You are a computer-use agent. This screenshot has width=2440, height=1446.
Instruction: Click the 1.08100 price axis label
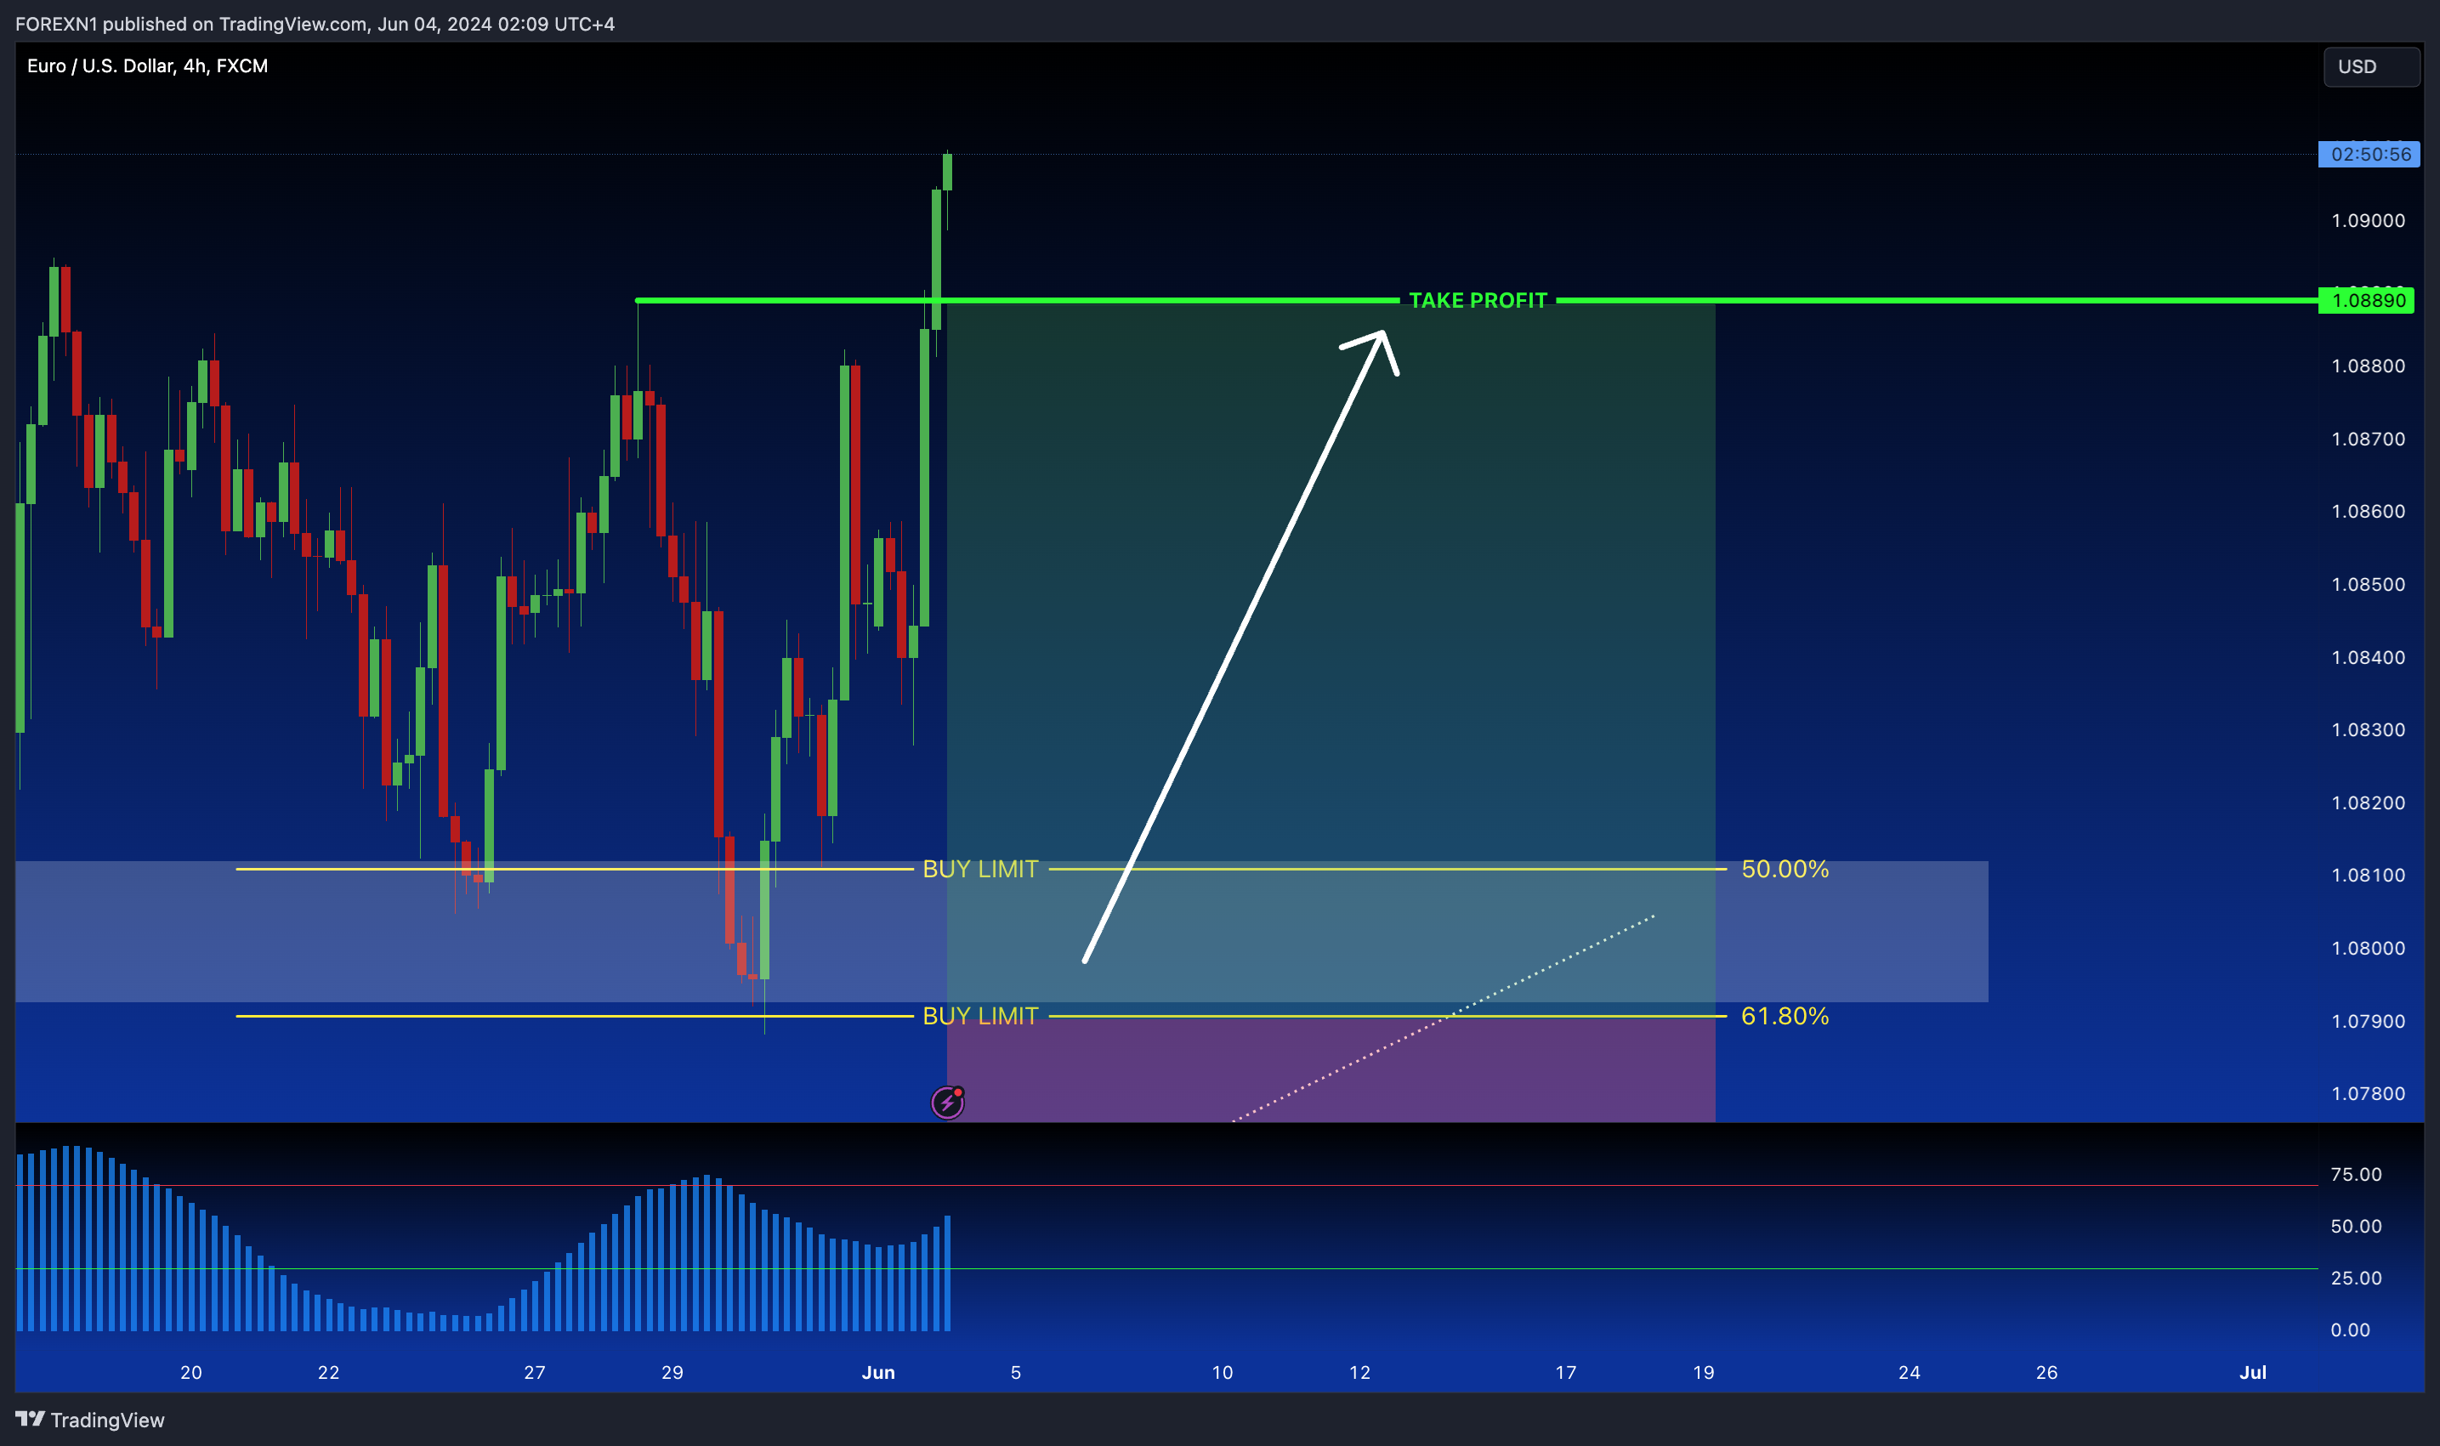(2368, 874)
